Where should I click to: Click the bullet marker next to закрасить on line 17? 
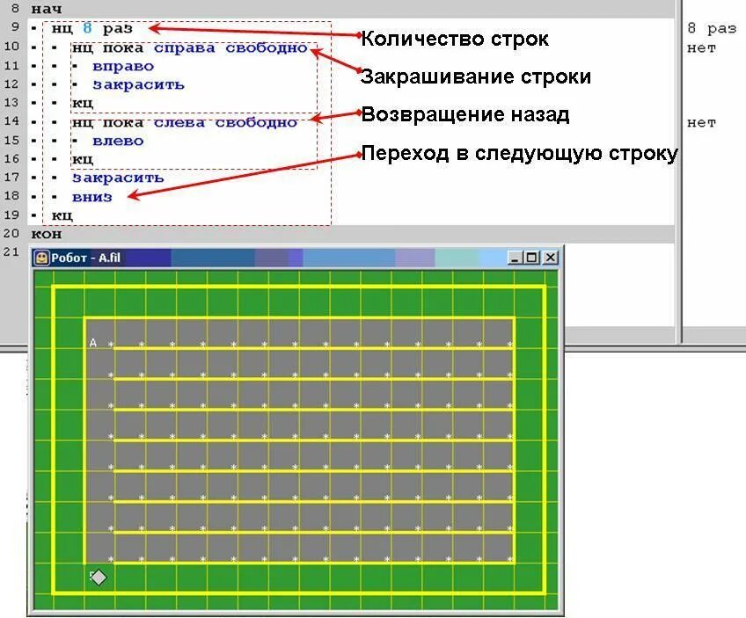pos(53,177)
